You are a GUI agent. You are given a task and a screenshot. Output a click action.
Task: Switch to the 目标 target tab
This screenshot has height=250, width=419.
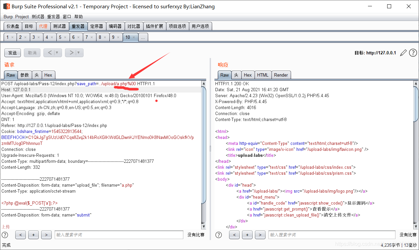[29, 26]
